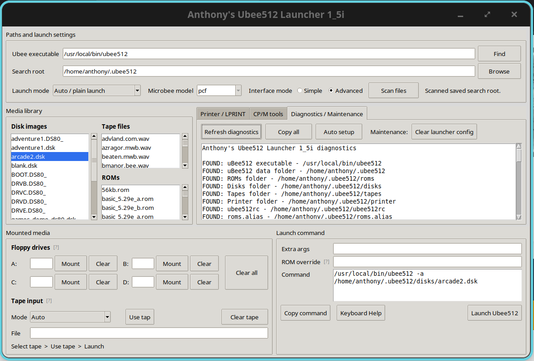
Task: Switch to CP/M tools tab
Action: click(x=268, y=114)
